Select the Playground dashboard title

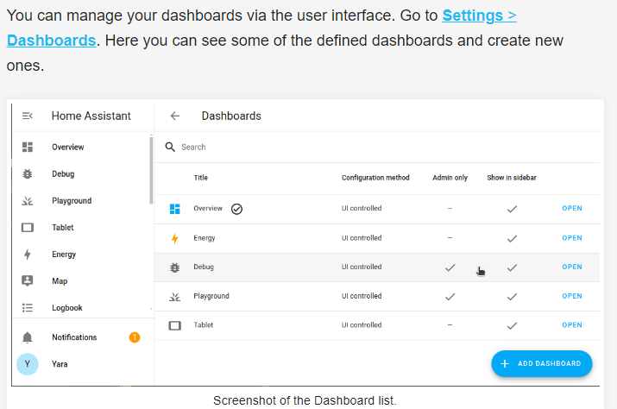[211, 296]
